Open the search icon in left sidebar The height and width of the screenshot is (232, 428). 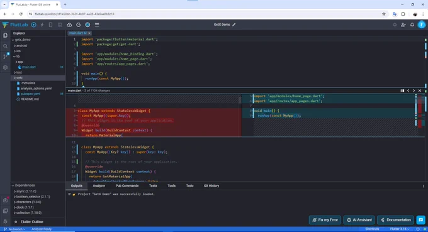[x=5, y=46]
